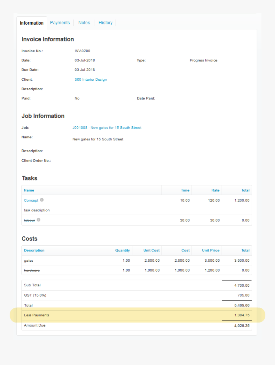Screen dimensions: 275x365
Task: Click the gates cost row
Action: [x=137, y=260]
